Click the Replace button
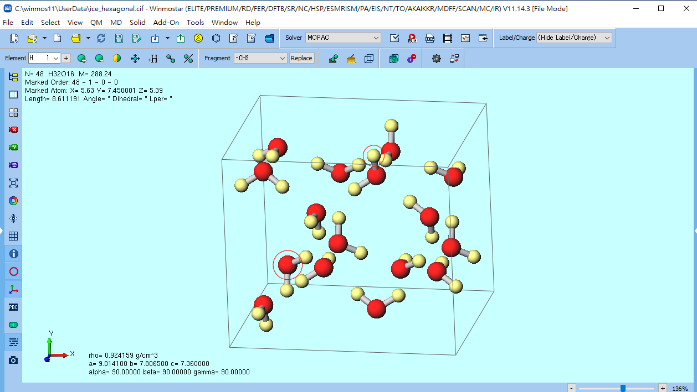The width and height of the screenshot is (697, 392). pyautogui.click(x=301, y=58)
